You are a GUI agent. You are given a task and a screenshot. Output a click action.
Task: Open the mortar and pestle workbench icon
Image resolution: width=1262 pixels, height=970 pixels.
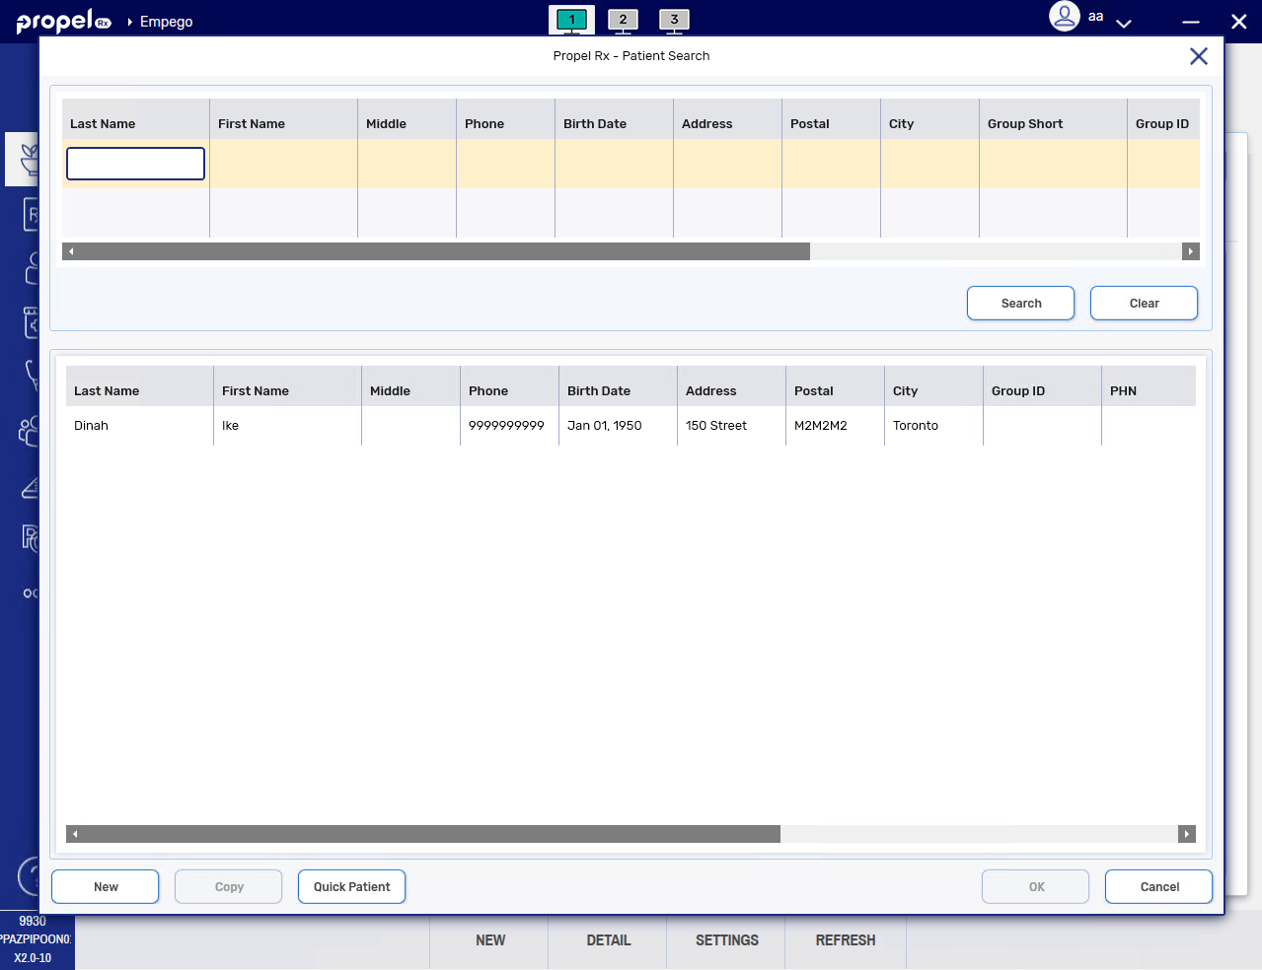tap(29, 159)
